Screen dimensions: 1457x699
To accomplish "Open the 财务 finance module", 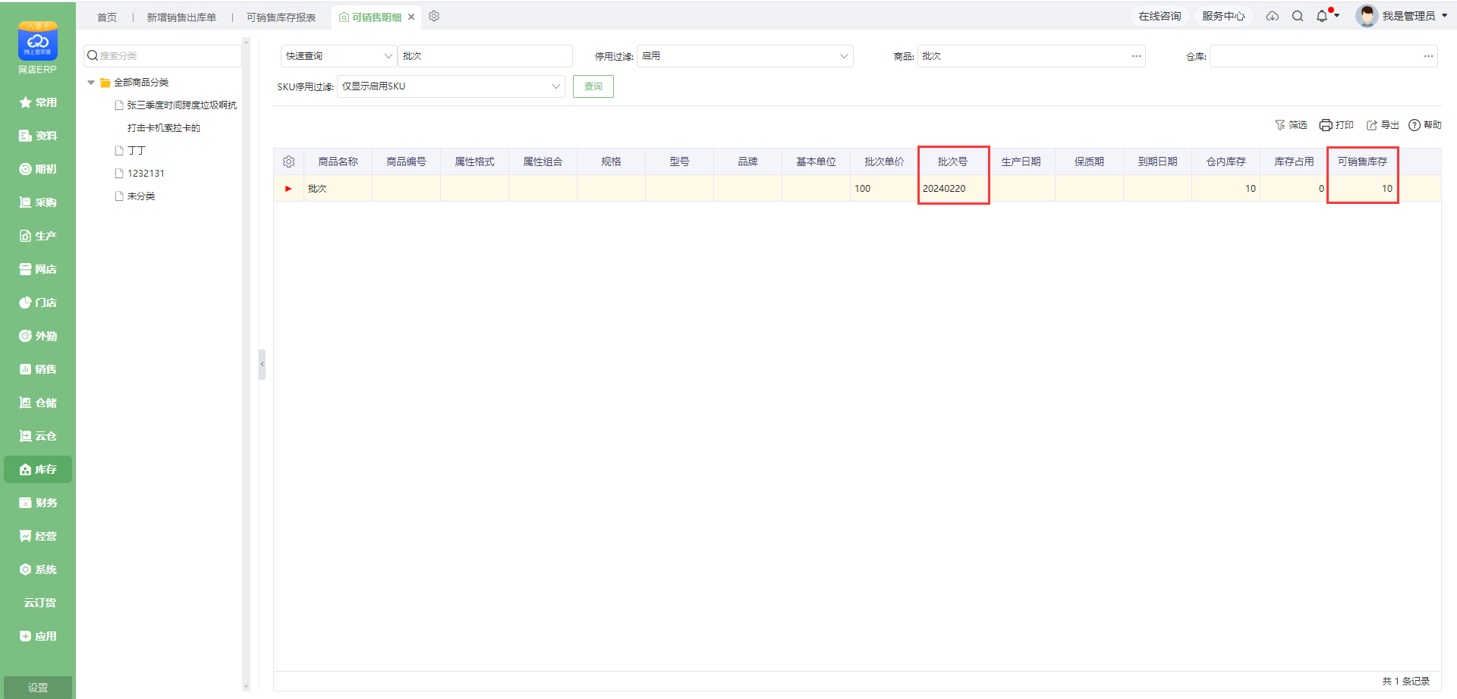I will pyautogui.click(x=38, y=503).
